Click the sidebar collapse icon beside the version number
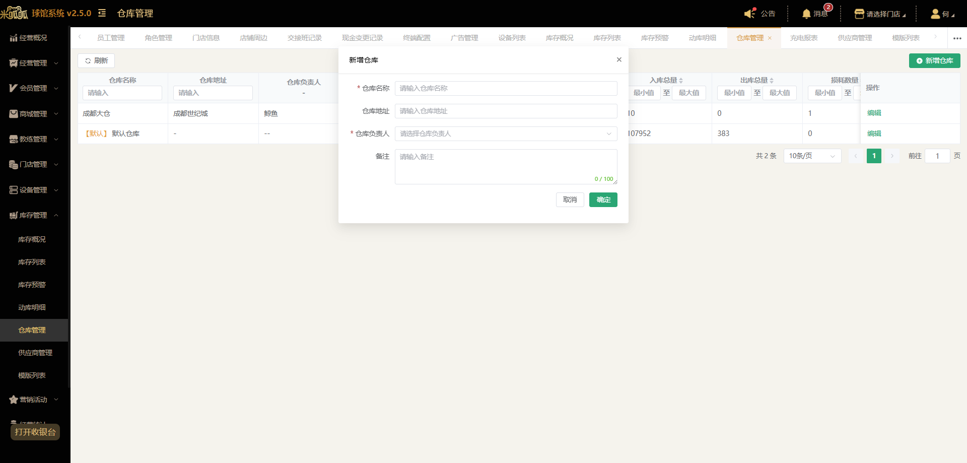Image resolution: width=967 pixels, height=463 pixels. coord(102,13)
